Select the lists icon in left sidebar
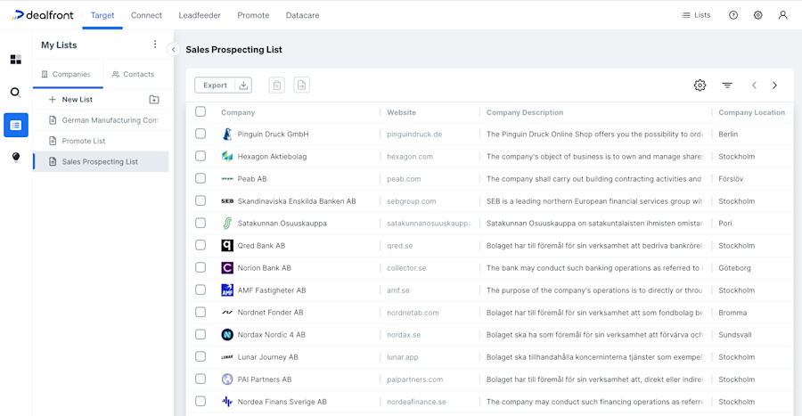 pos(16,126)
